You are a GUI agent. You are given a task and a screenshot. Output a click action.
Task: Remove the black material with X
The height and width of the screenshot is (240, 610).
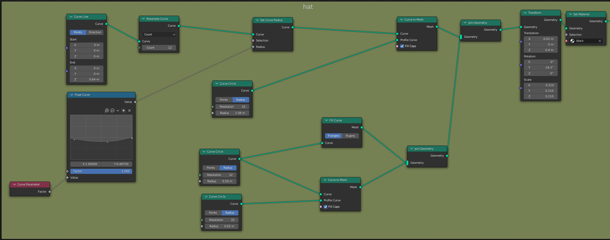[600, 41]
